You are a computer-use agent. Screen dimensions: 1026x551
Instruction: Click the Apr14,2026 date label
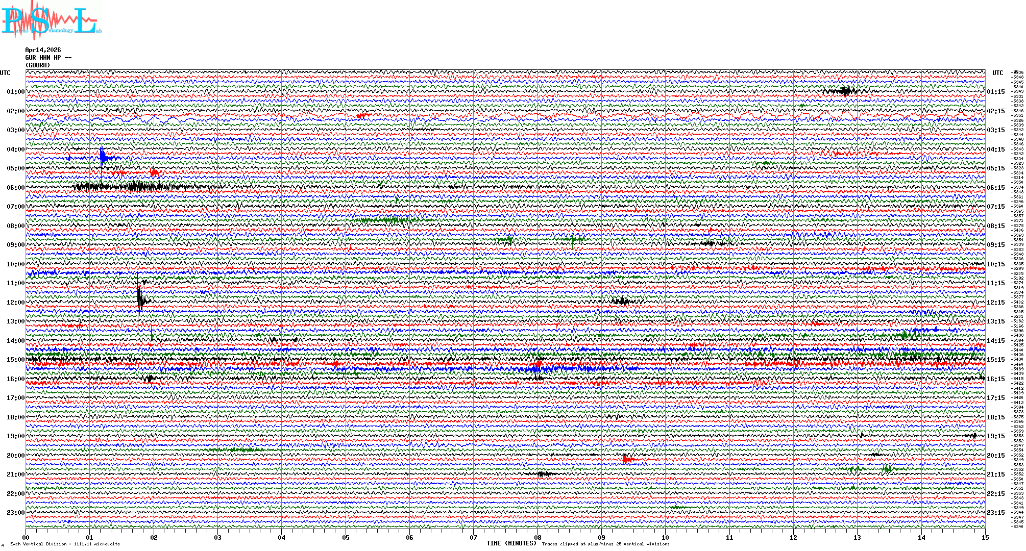(x=43, y=50)
